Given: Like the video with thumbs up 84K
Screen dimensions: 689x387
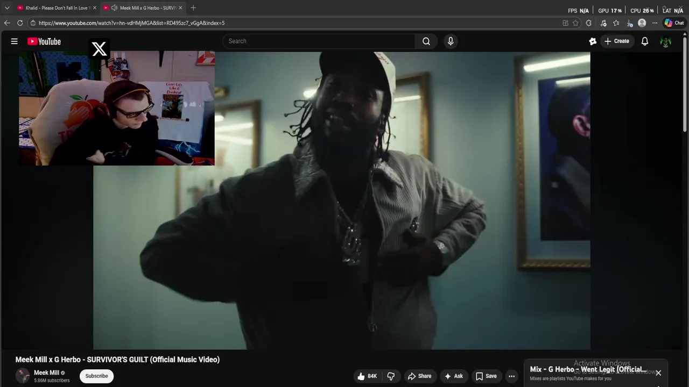Looking at the screenshot, I should 367,376.
